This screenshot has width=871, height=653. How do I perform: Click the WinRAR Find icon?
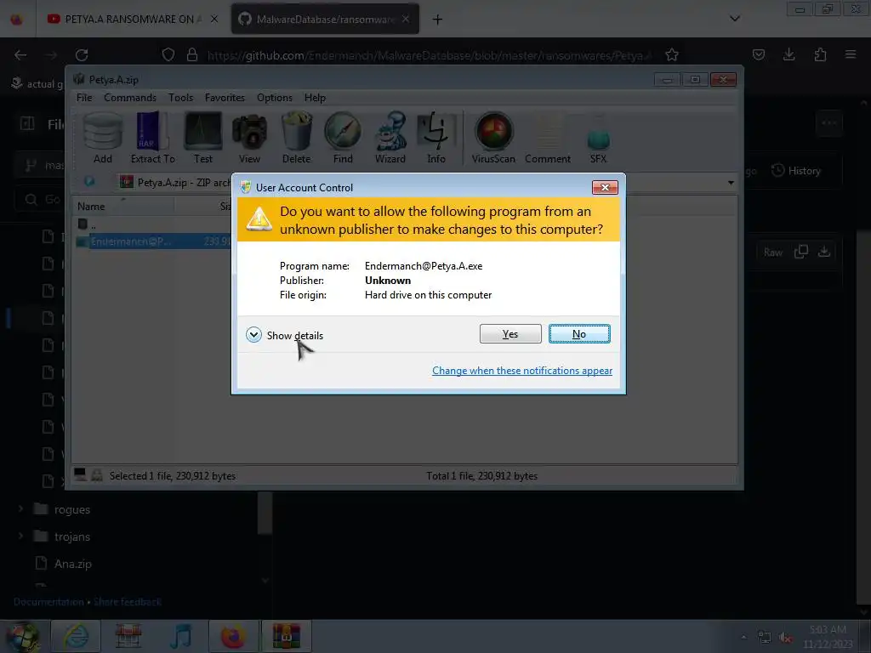[343, 139]
